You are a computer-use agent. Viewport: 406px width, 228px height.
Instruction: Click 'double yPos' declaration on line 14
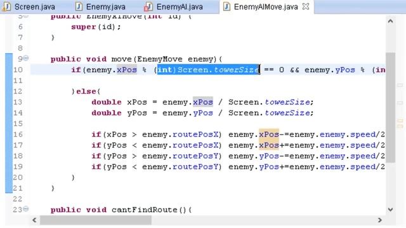click(119, 113)
